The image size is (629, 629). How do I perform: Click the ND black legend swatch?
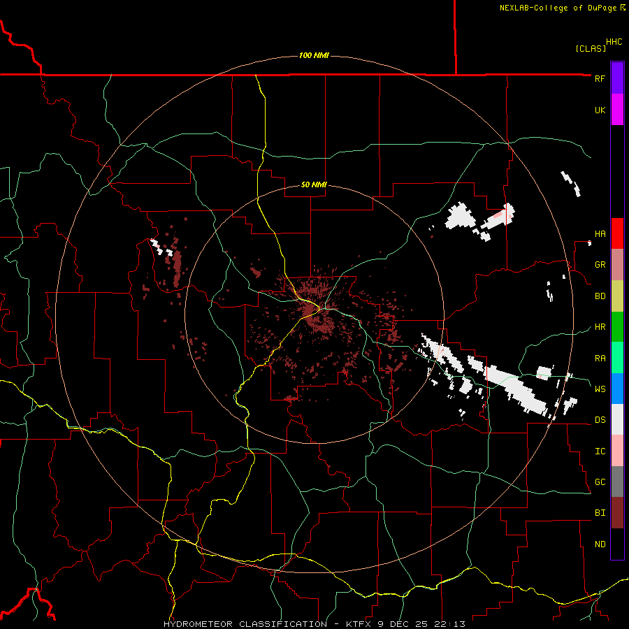pos(617,544)
